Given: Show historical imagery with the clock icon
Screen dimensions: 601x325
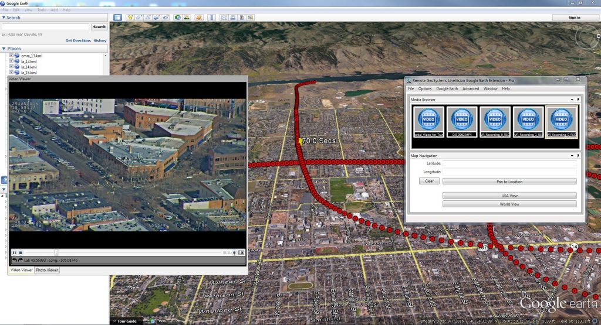Looking at the screenshot, I should tap(177, 18).
